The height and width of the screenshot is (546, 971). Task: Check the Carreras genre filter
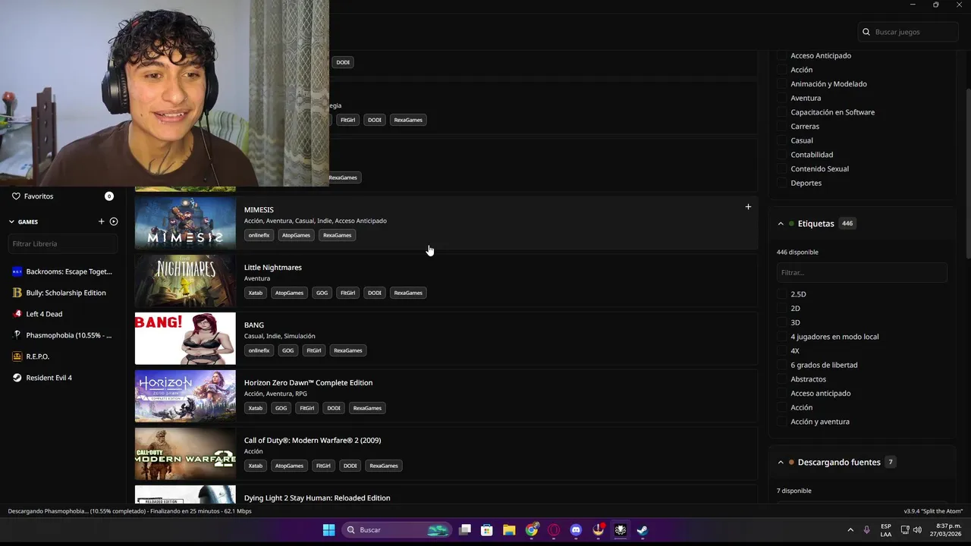point(781,127)
